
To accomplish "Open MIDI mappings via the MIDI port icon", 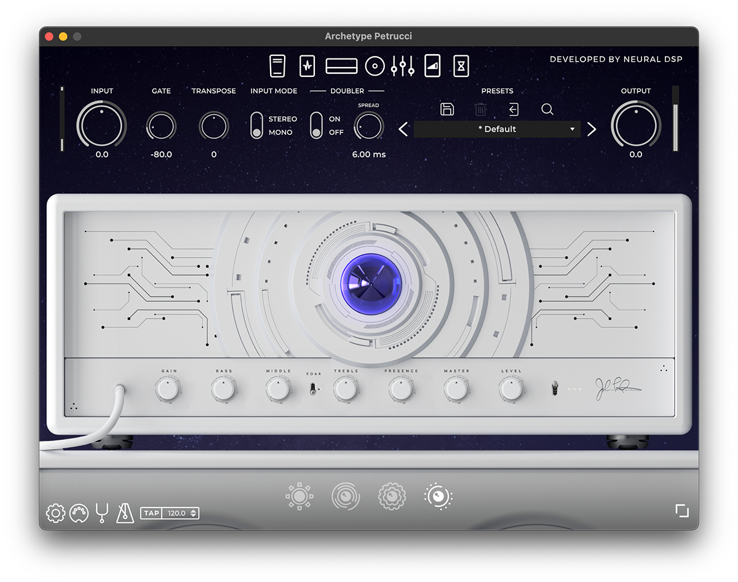I will coord(79,512).
